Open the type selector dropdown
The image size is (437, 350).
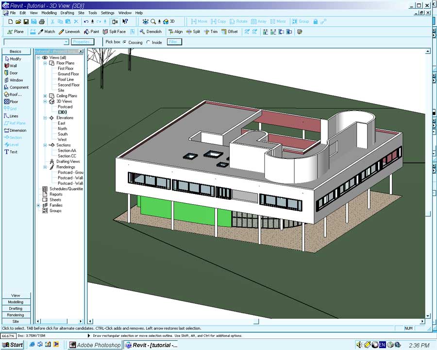pyautogui.click(x=66, y=42)
